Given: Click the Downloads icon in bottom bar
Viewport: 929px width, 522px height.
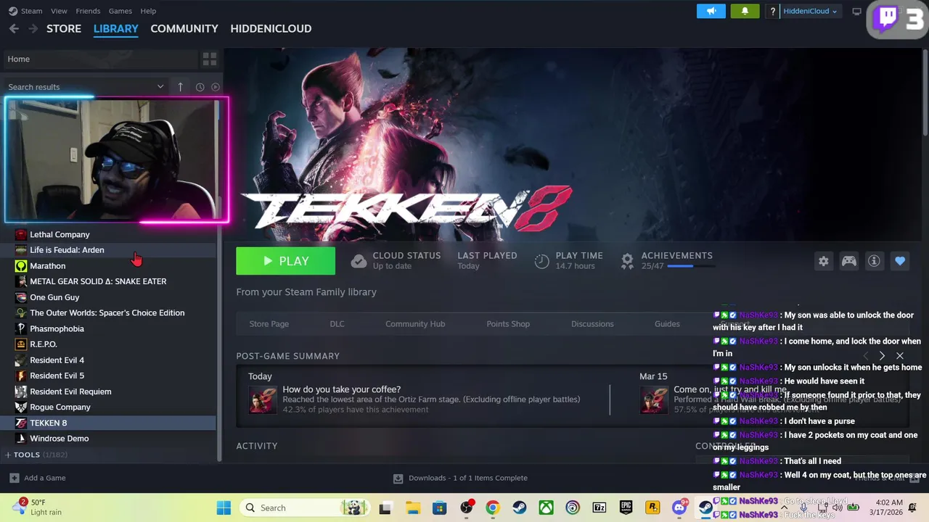Looking at the screenshot, I should [398, 478].
